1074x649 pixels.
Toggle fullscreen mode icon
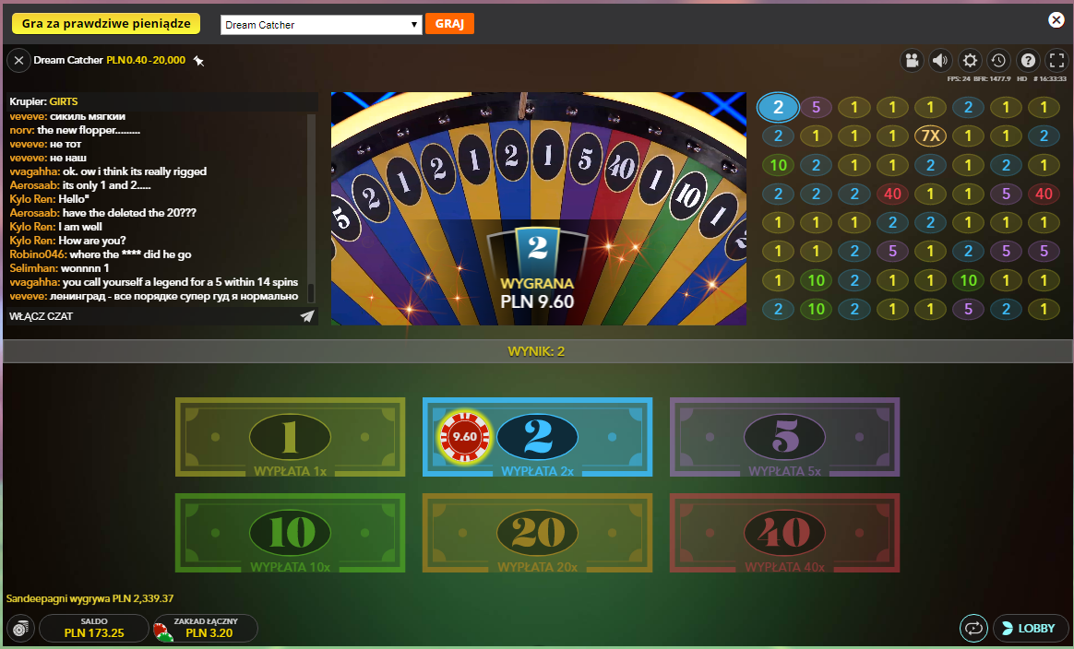pos(1056,61)
